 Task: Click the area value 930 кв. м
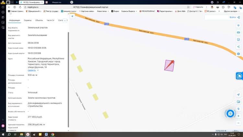pos(32,75)
